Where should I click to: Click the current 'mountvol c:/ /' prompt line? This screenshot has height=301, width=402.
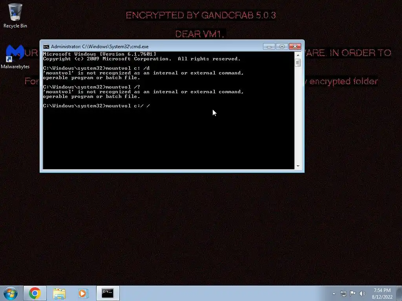[97, 106]
